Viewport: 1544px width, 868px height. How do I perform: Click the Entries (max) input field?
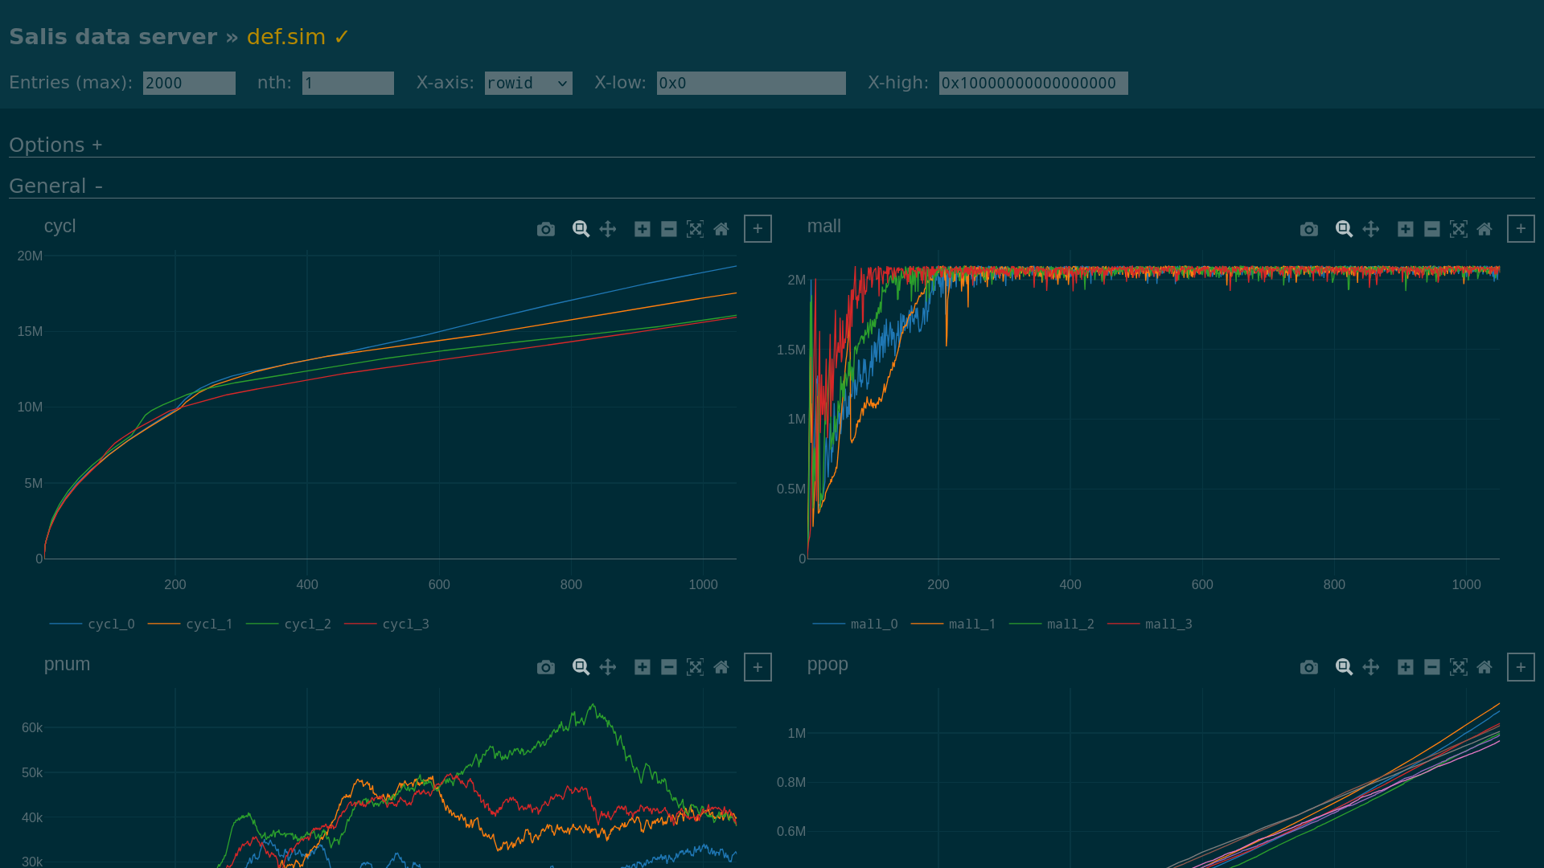click(189, 83)
